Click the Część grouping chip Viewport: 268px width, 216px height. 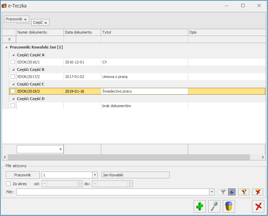(x=40, y=22)
